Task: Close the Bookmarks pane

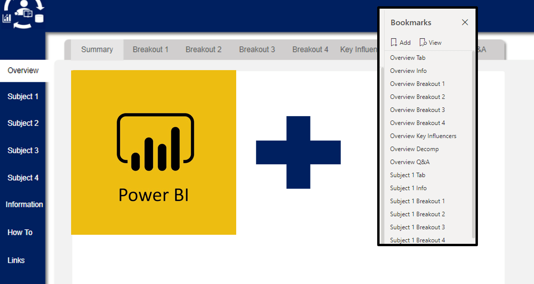Action: click(464, 22)
